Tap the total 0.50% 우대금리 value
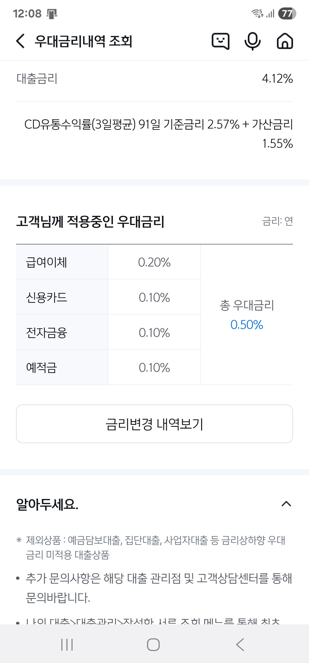The width and height of the screenshot is (309, 663). click(247, 325)
